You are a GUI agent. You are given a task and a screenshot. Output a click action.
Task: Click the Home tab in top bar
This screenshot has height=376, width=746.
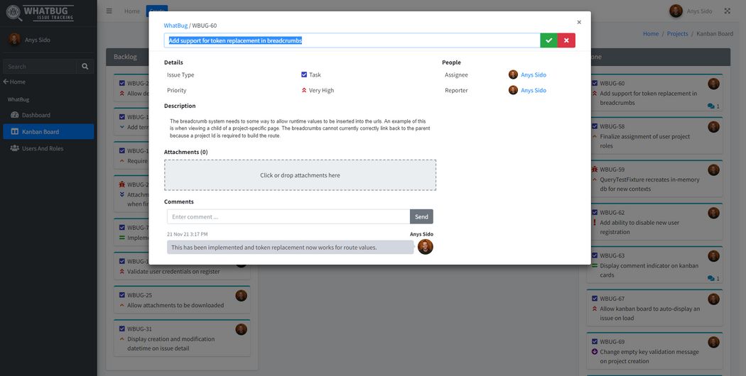pos(132,11)
